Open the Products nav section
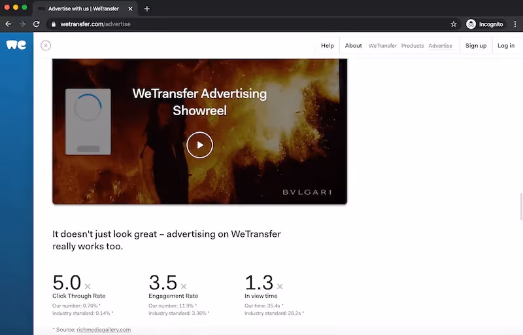This screenshot has width=523, height=335. click(x=413, y=46)
